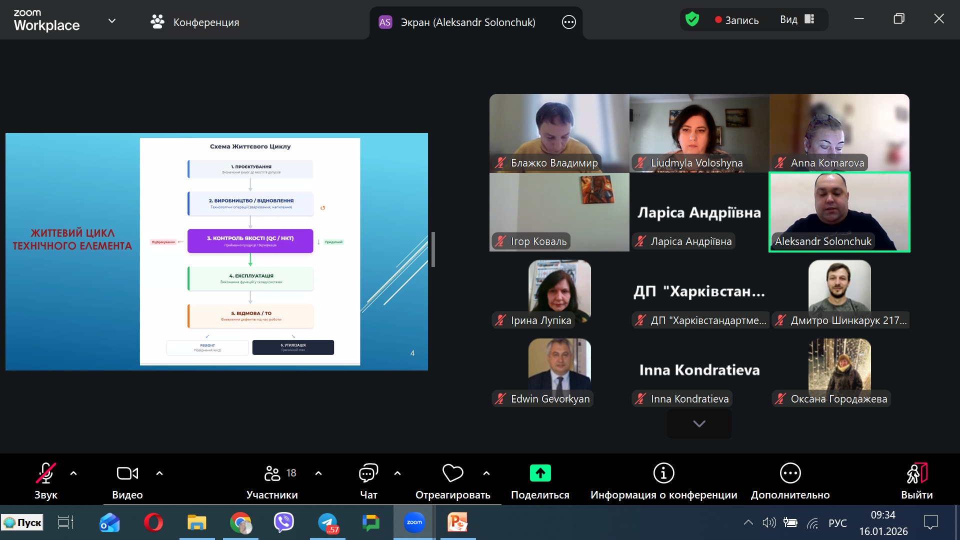Image resolution: width=960 pixels, height=540 pixels.
Task: Open the React heart icon
Action: coord(452,473)
